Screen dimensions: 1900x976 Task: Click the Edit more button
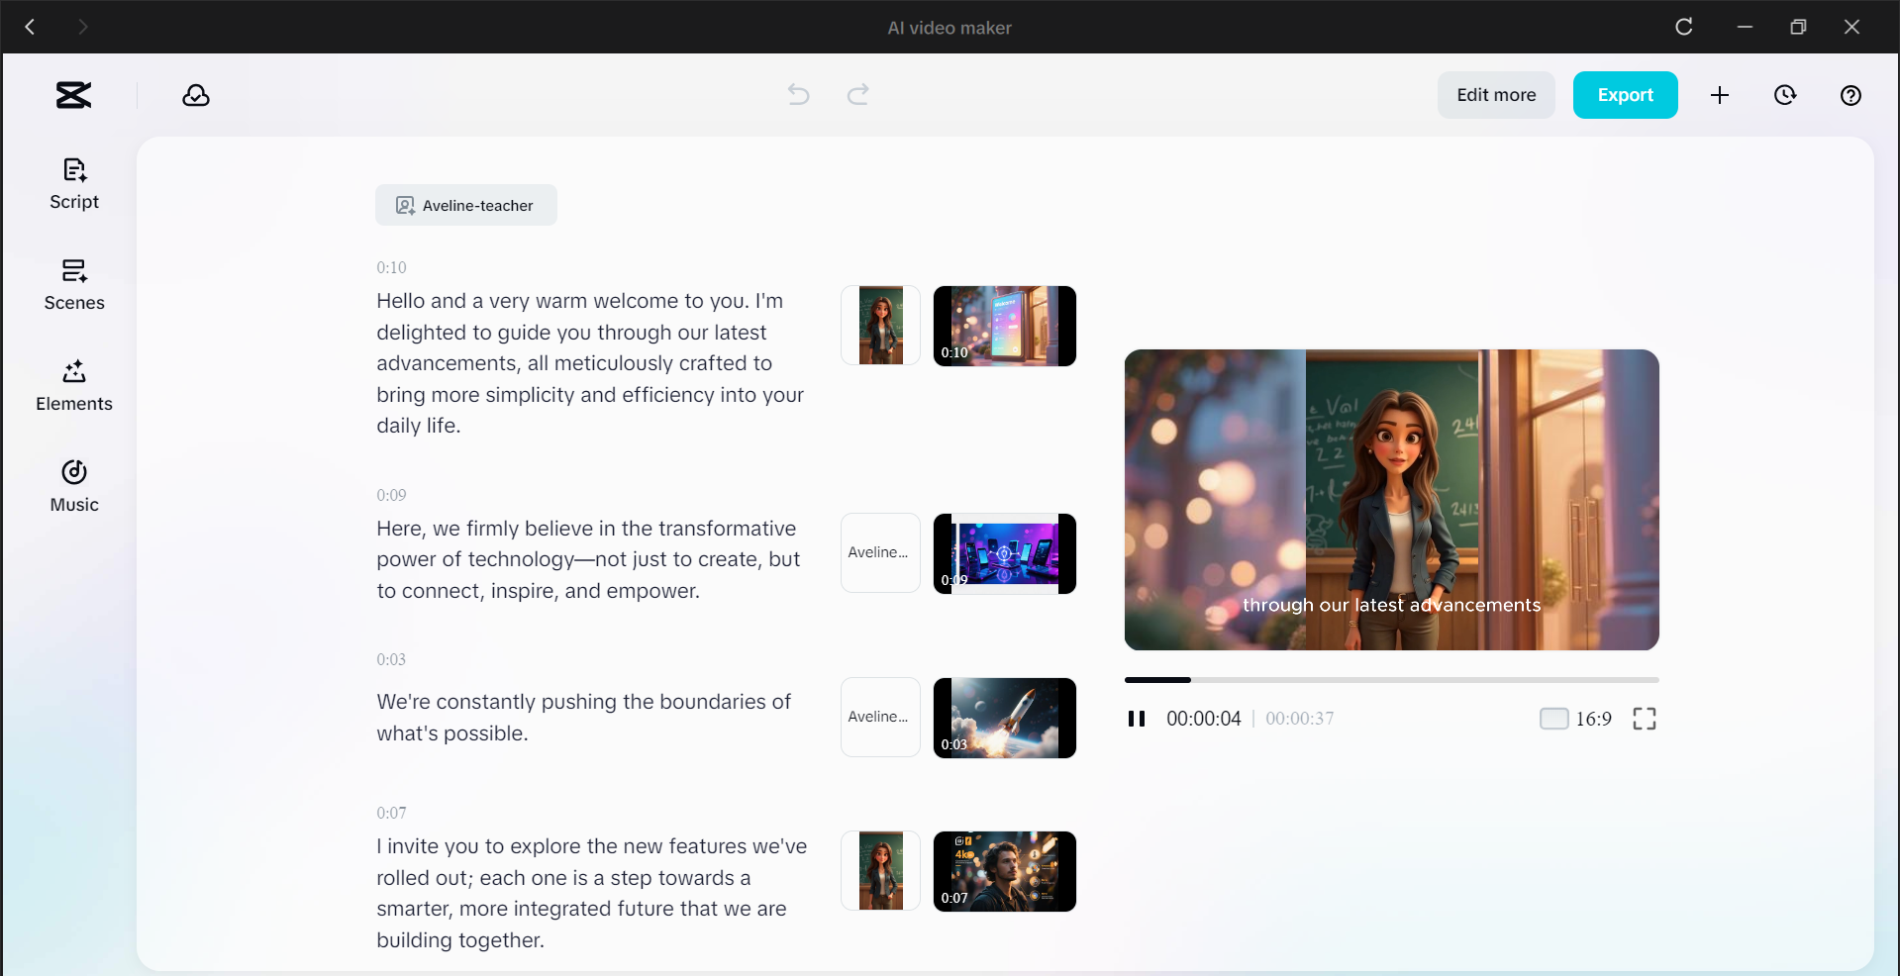click(1495, 94)
